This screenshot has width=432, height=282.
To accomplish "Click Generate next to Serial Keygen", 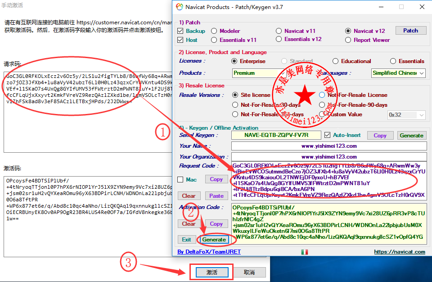I will point(411,135).
